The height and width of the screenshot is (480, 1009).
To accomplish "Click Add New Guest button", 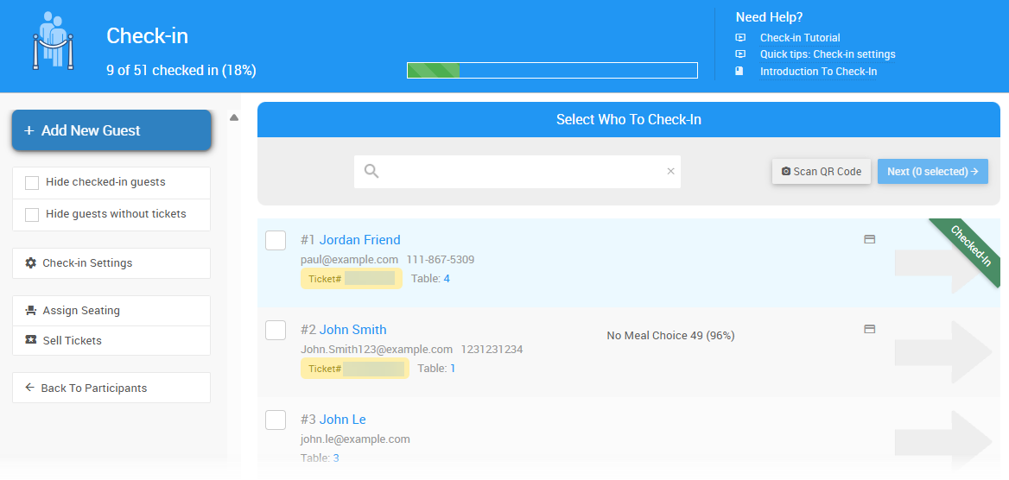I will coord(111,130).
